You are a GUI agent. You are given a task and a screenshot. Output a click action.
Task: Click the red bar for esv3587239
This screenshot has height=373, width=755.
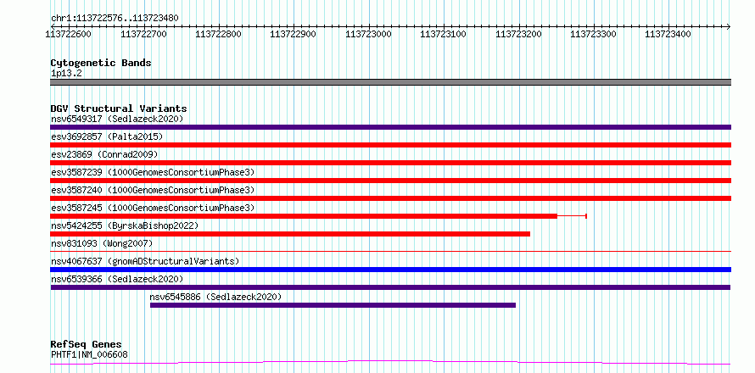click(390, 181)
